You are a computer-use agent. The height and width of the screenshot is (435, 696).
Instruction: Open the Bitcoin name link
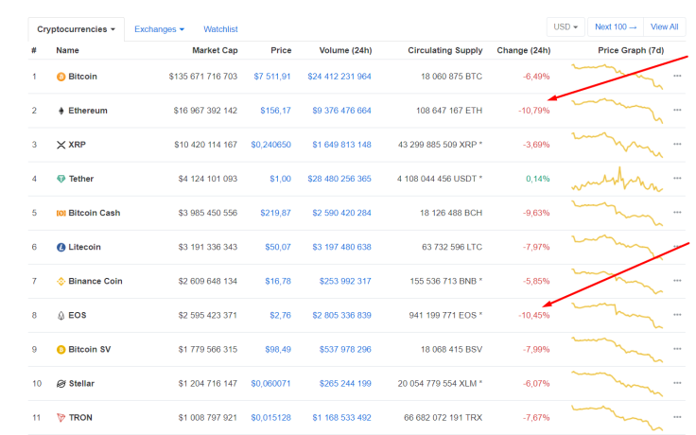82,77
